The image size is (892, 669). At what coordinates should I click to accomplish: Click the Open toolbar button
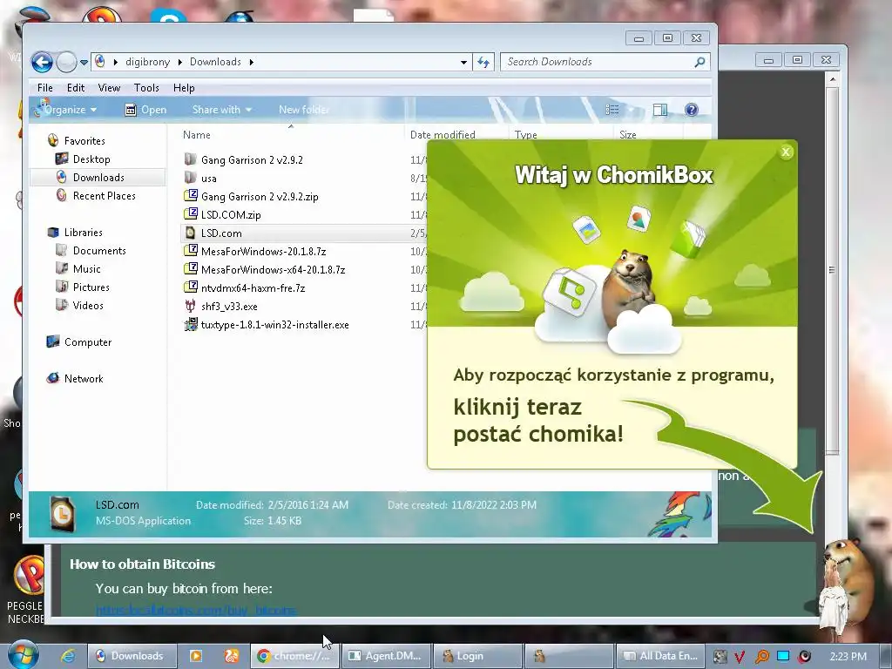[145, 110]
